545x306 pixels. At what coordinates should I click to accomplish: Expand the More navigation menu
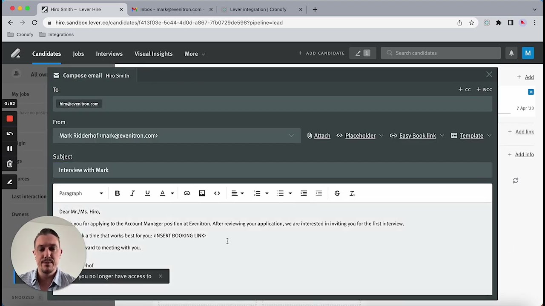[195, 54]
